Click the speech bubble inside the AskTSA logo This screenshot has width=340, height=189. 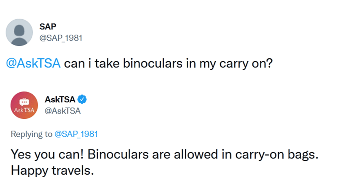tap(24, 102)
